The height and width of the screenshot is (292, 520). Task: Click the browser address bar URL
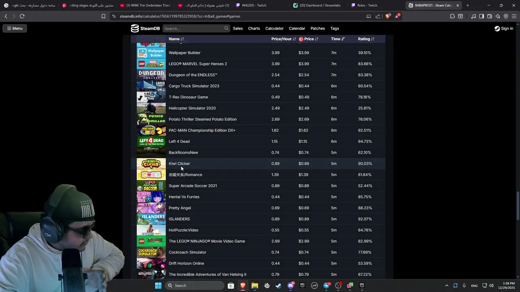click(x=180, y=16)
